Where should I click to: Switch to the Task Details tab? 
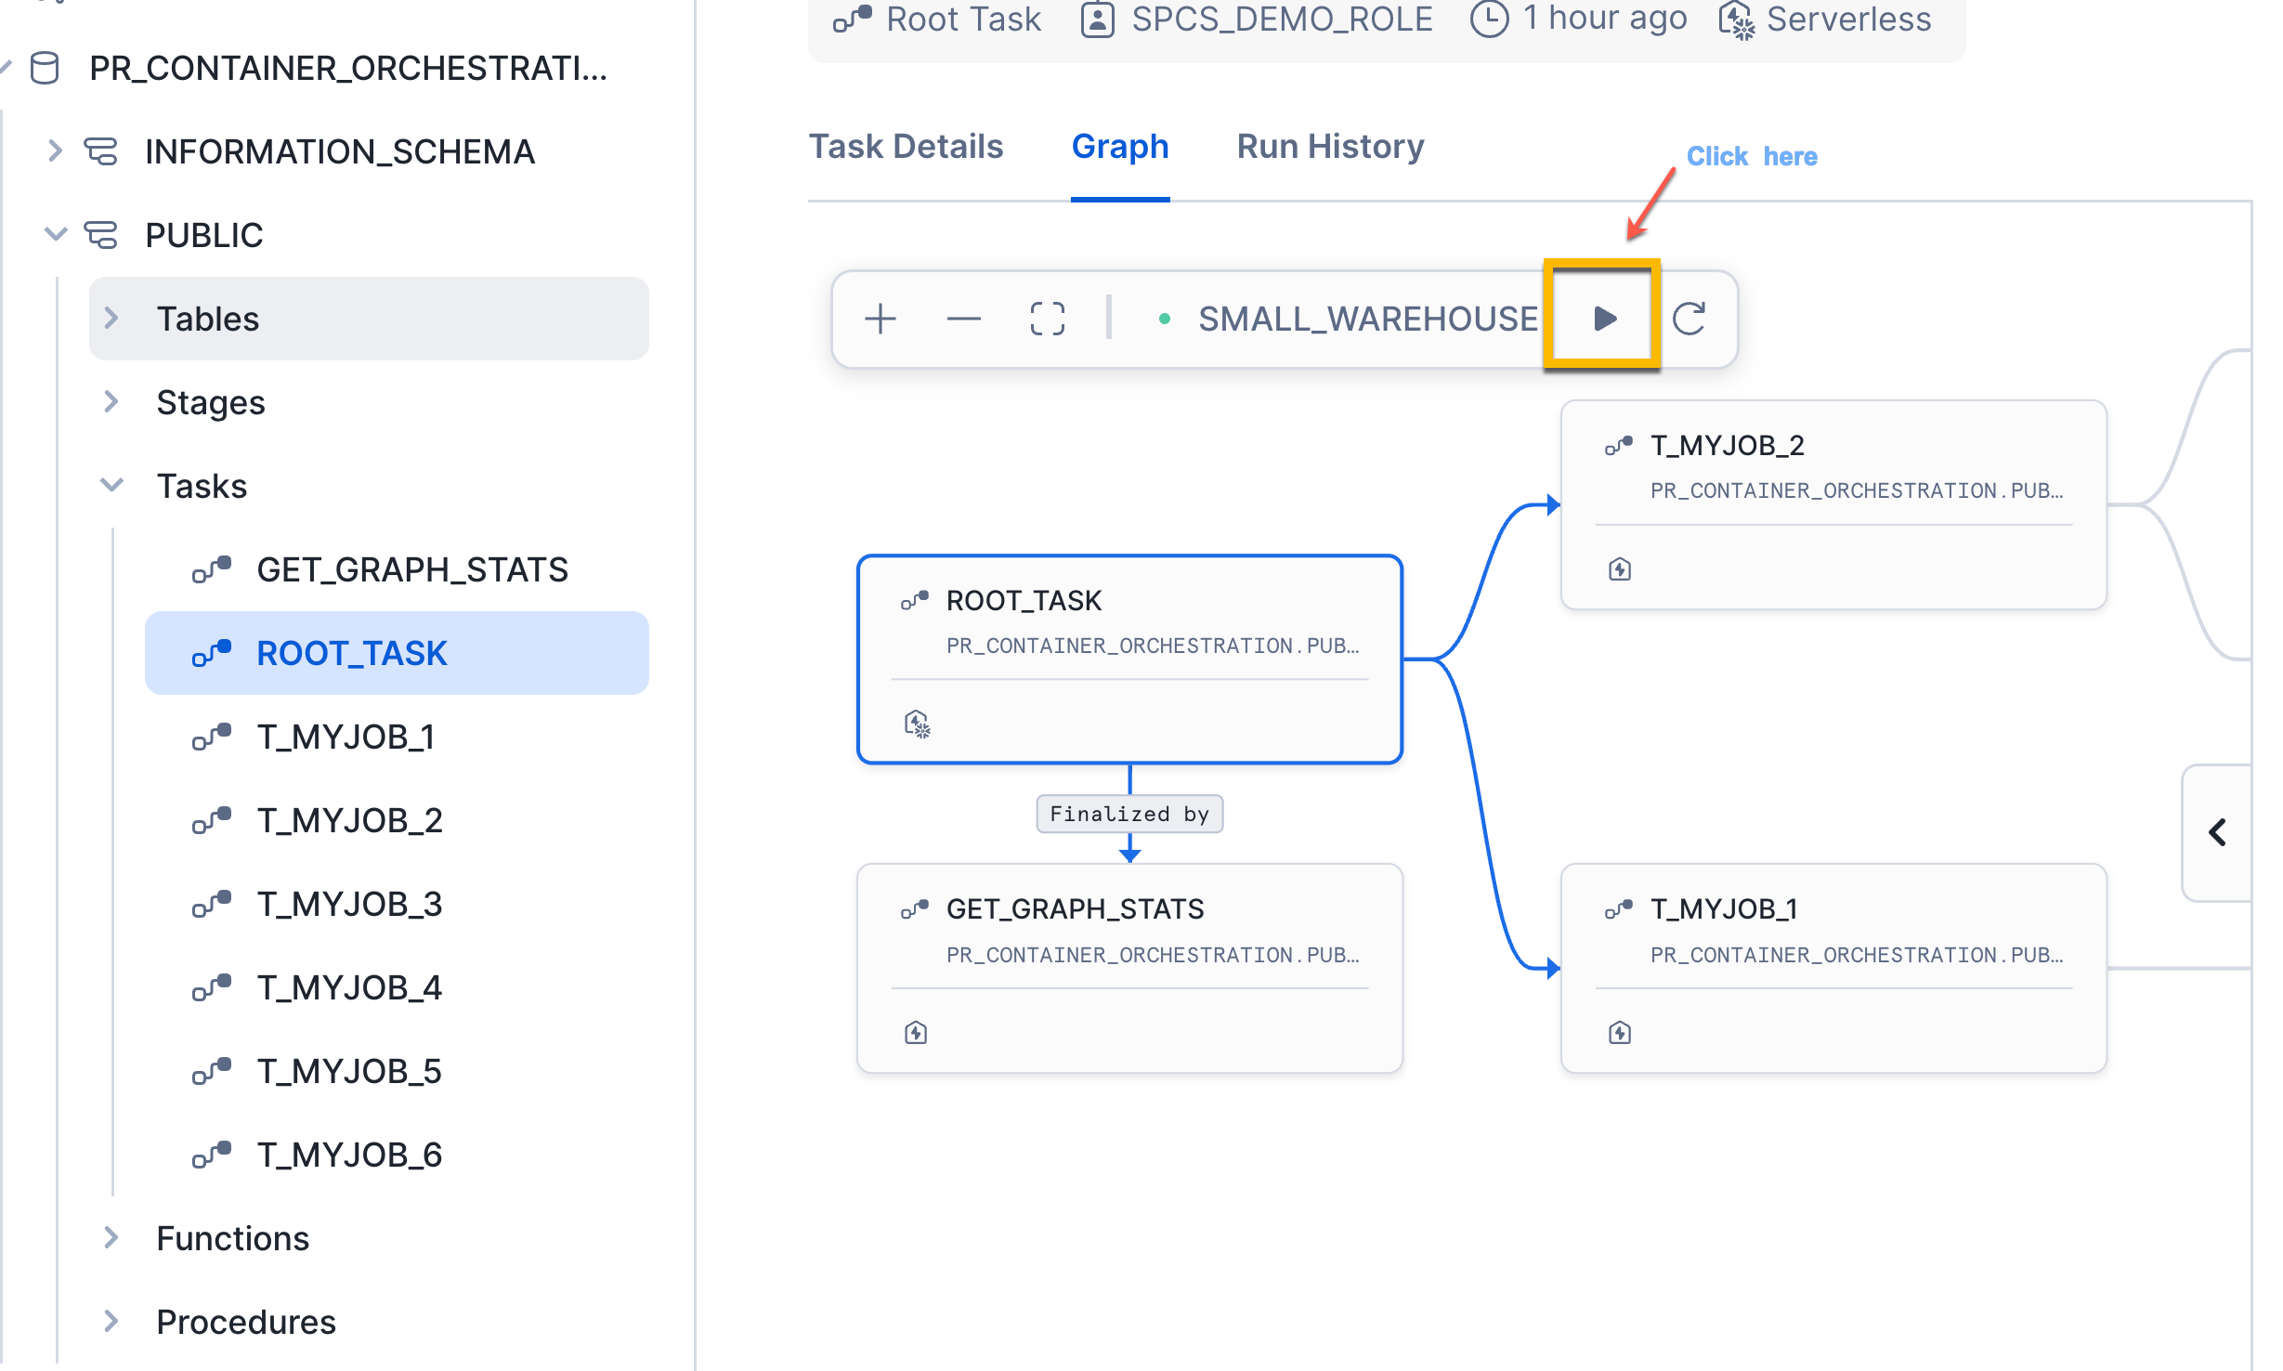(906, 147)
